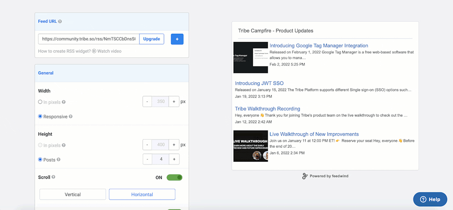The width and height of the screenshot is (453, 210).
Task: Click the blue plus add feed button
Action: point(177,39)
